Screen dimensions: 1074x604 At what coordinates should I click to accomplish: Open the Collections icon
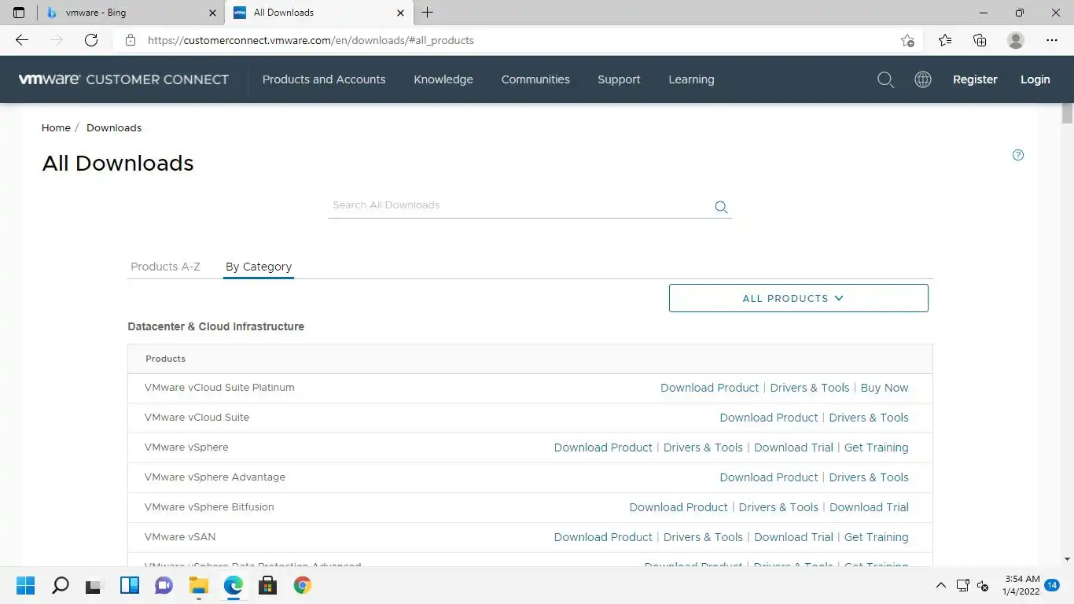(980, 40)
